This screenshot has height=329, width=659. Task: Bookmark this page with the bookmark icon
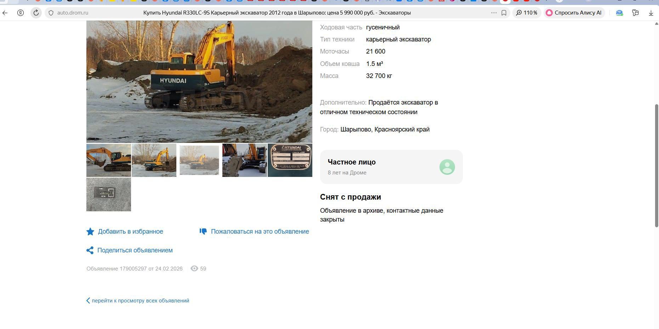[x=504, y=13]
